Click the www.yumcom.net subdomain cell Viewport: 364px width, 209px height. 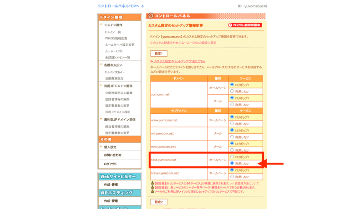[x=179, y=120]
